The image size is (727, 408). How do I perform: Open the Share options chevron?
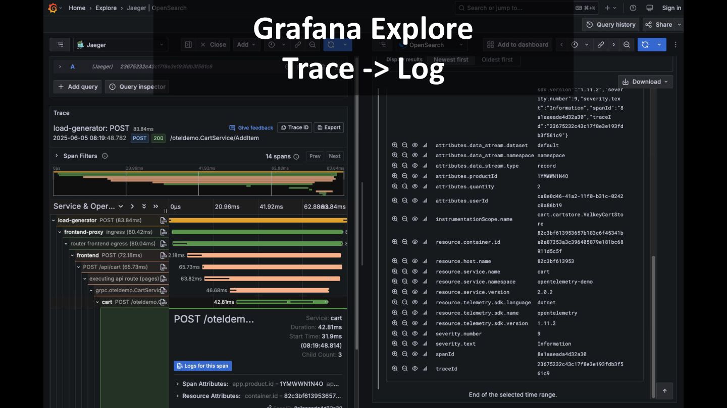(x=679, y=24)
